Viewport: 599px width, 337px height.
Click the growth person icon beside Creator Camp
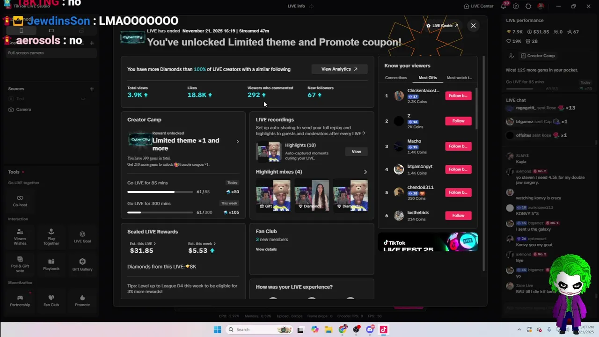(x=511, y=56)
